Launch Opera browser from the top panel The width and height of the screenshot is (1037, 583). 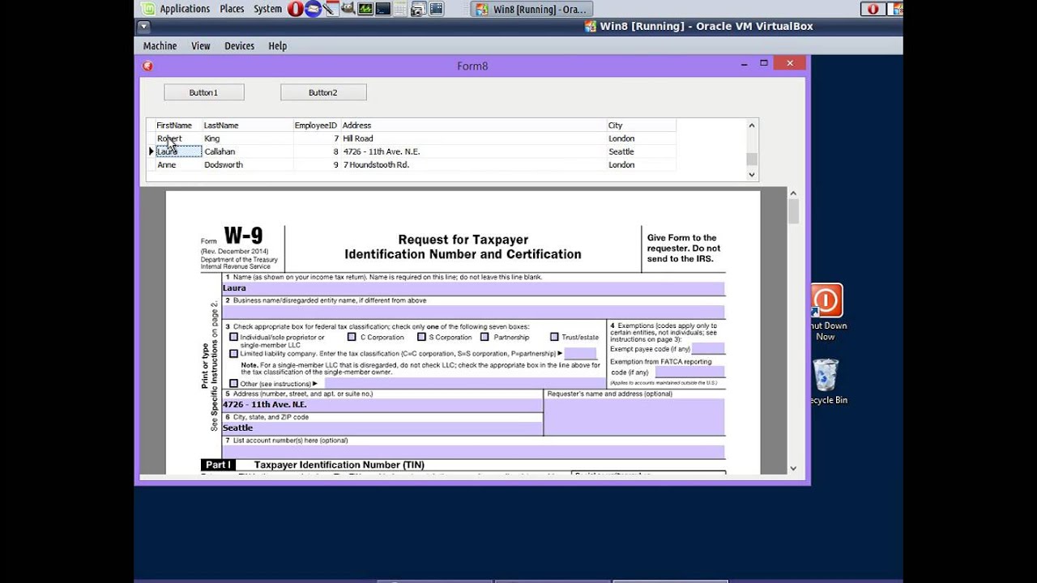pyautogui.click(x=295, y=9)
